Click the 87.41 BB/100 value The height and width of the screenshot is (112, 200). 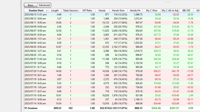coord(190,63)
